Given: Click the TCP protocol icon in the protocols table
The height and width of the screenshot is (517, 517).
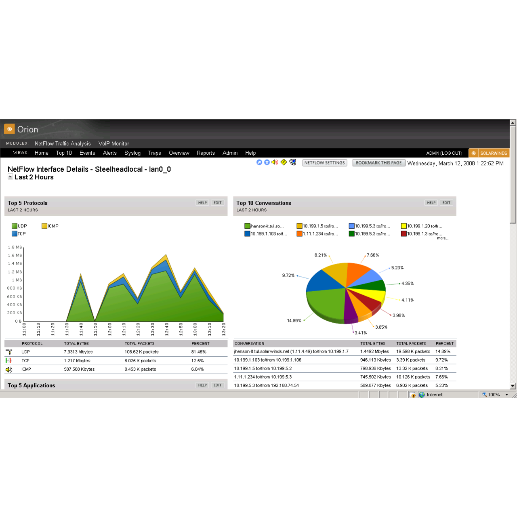Looking at the screenshot, I should 9,360.
